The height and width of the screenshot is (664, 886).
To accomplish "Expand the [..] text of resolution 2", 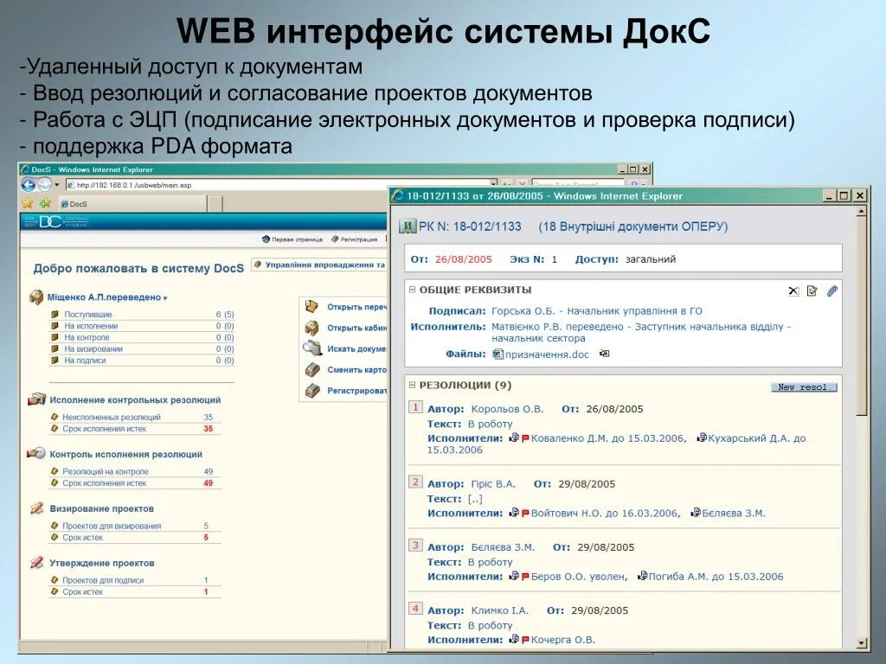I will click(x=475, y=499).
